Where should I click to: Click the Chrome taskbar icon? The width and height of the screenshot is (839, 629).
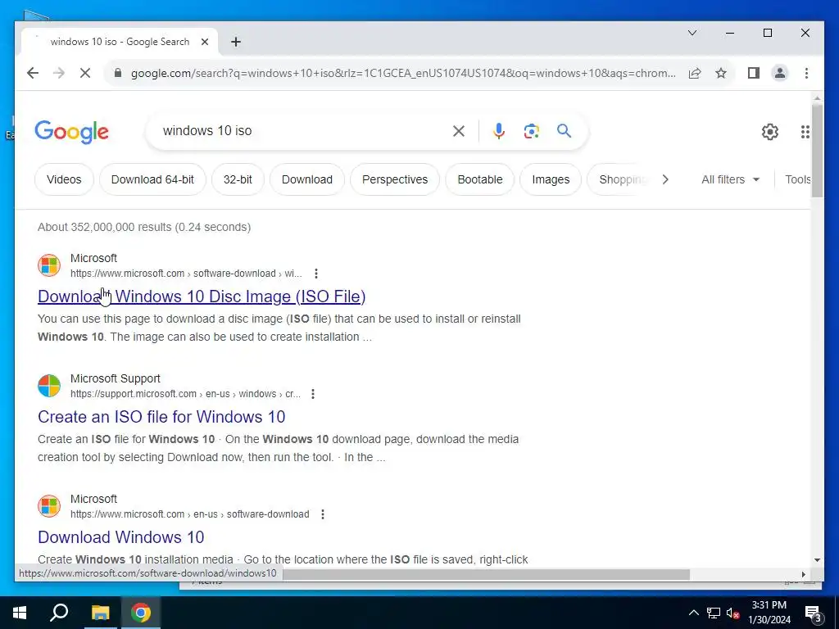[x=141, y=613]
